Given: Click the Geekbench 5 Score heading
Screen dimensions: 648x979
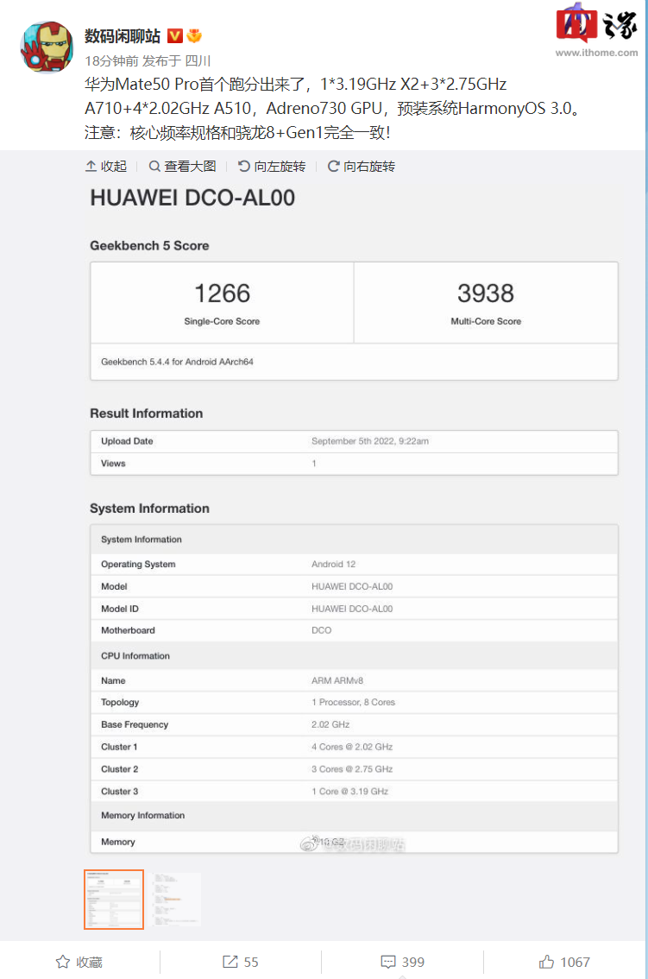Looking at the screenshot, I should click(x=149, y=245).
